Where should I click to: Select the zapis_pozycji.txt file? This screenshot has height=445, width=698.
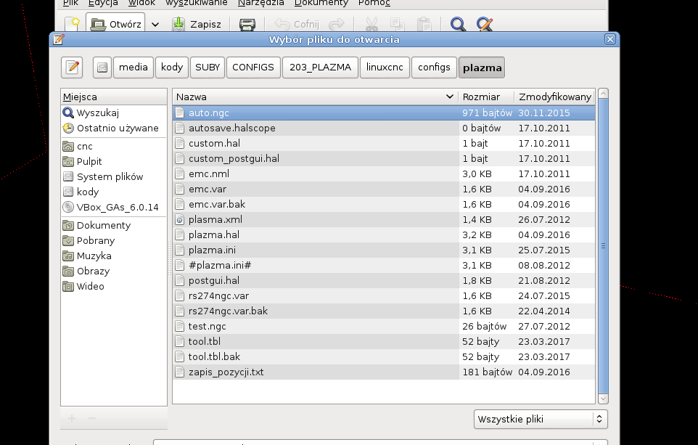point(384,372)
